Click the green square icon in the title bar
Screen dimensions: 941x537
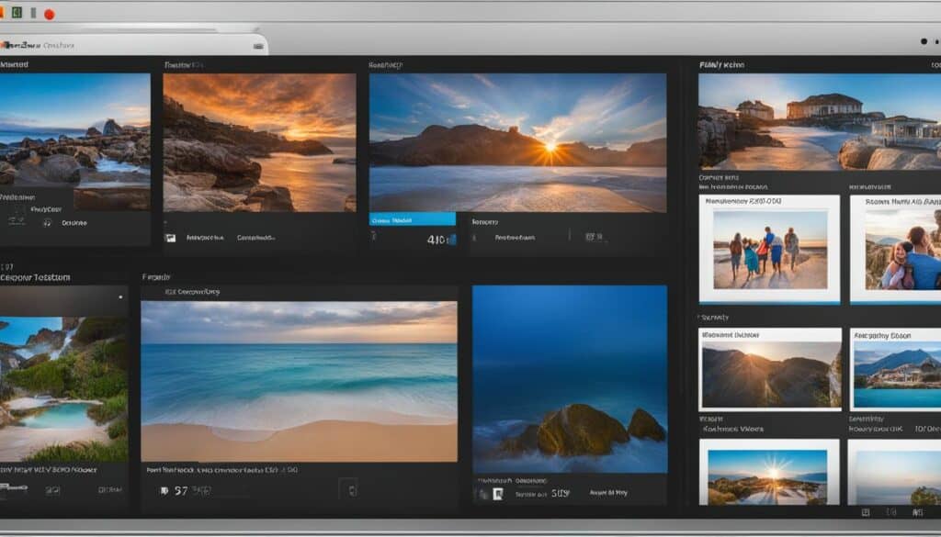(17, 13)
